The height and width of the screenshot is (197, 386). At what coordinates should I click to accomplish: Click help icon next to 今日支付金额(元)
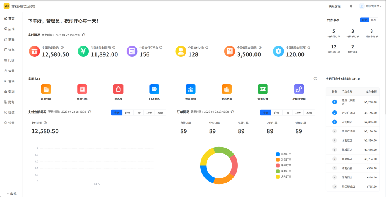[114, 48]
